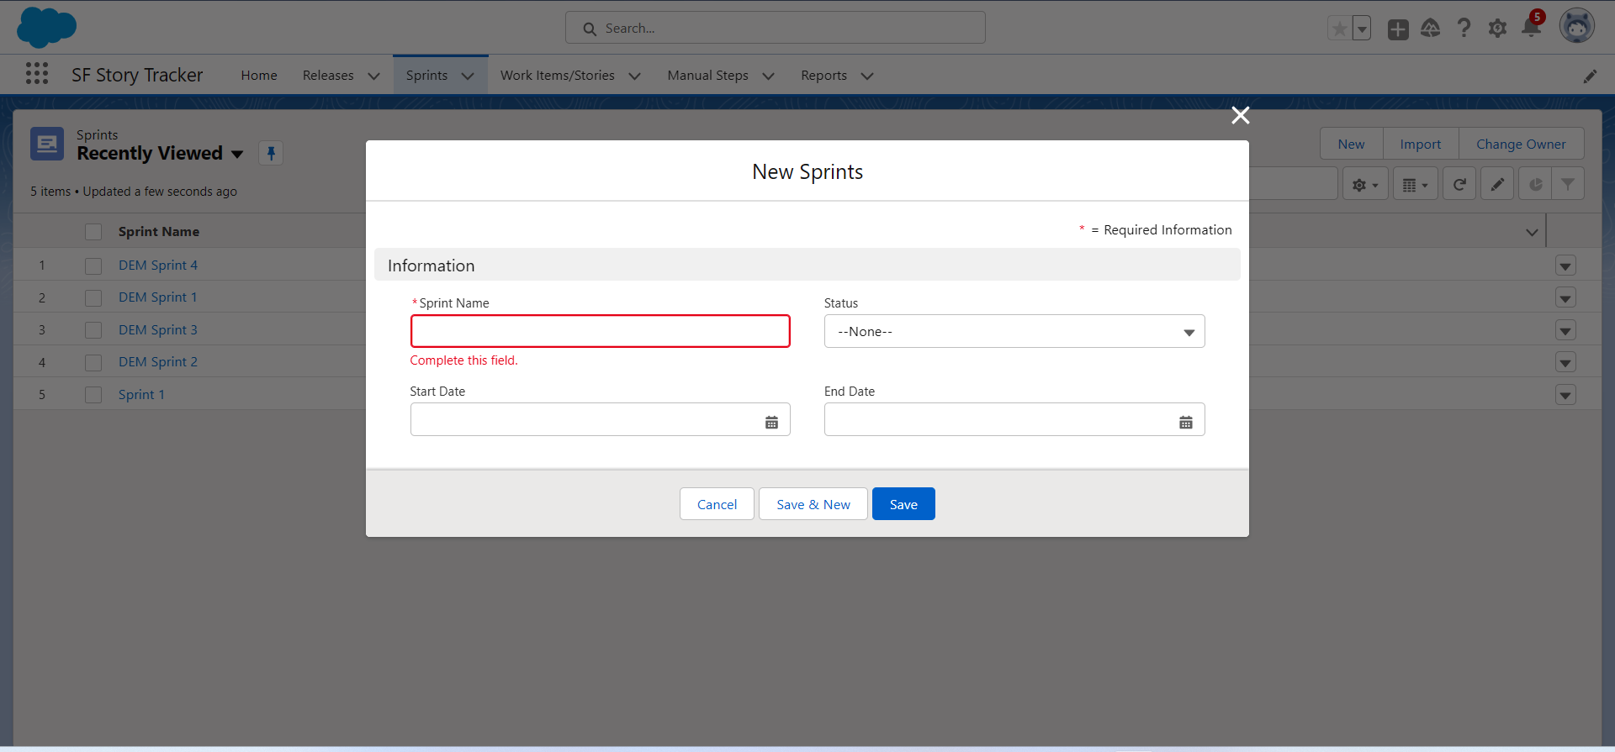Click Save & New button
1615x752 pixels.
[x=813, y=504]
